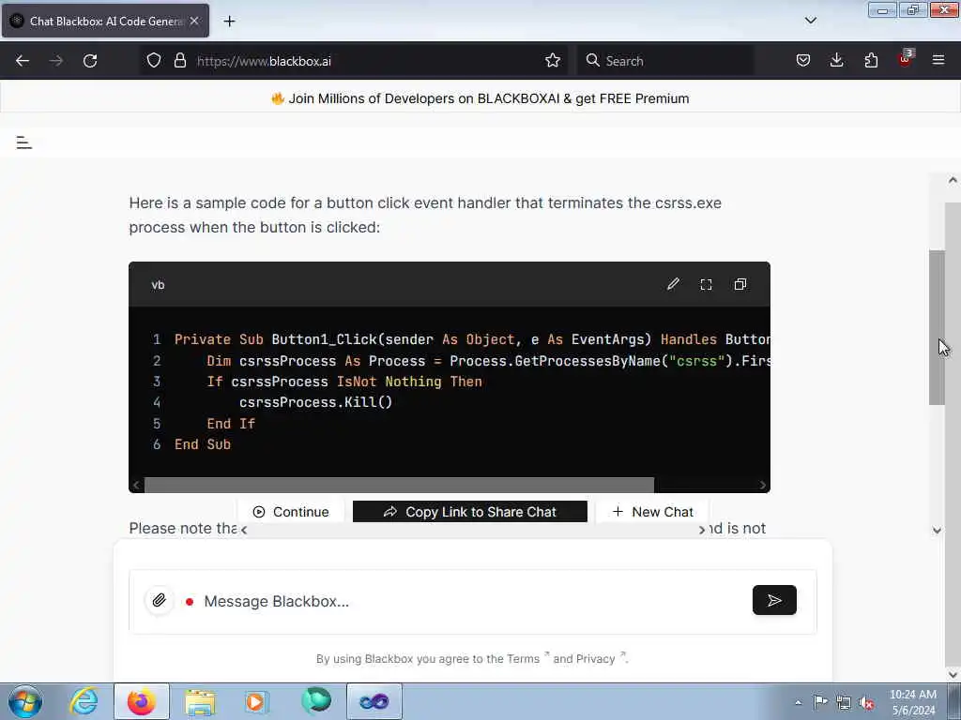Viewport: 961px width, 720px height.
Task: Open the Firefox hamburger application menu
Action: (938, 61)
